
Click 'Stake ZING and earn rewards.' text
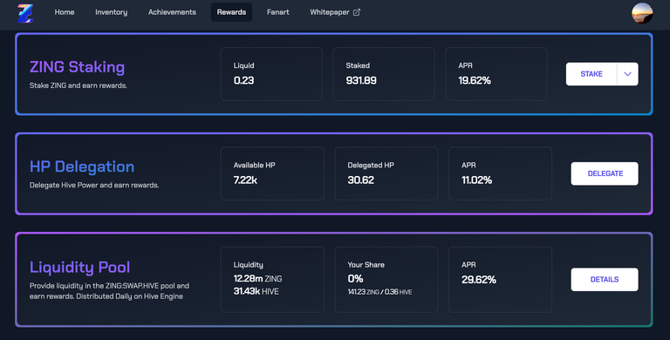[x=79, y=85]
